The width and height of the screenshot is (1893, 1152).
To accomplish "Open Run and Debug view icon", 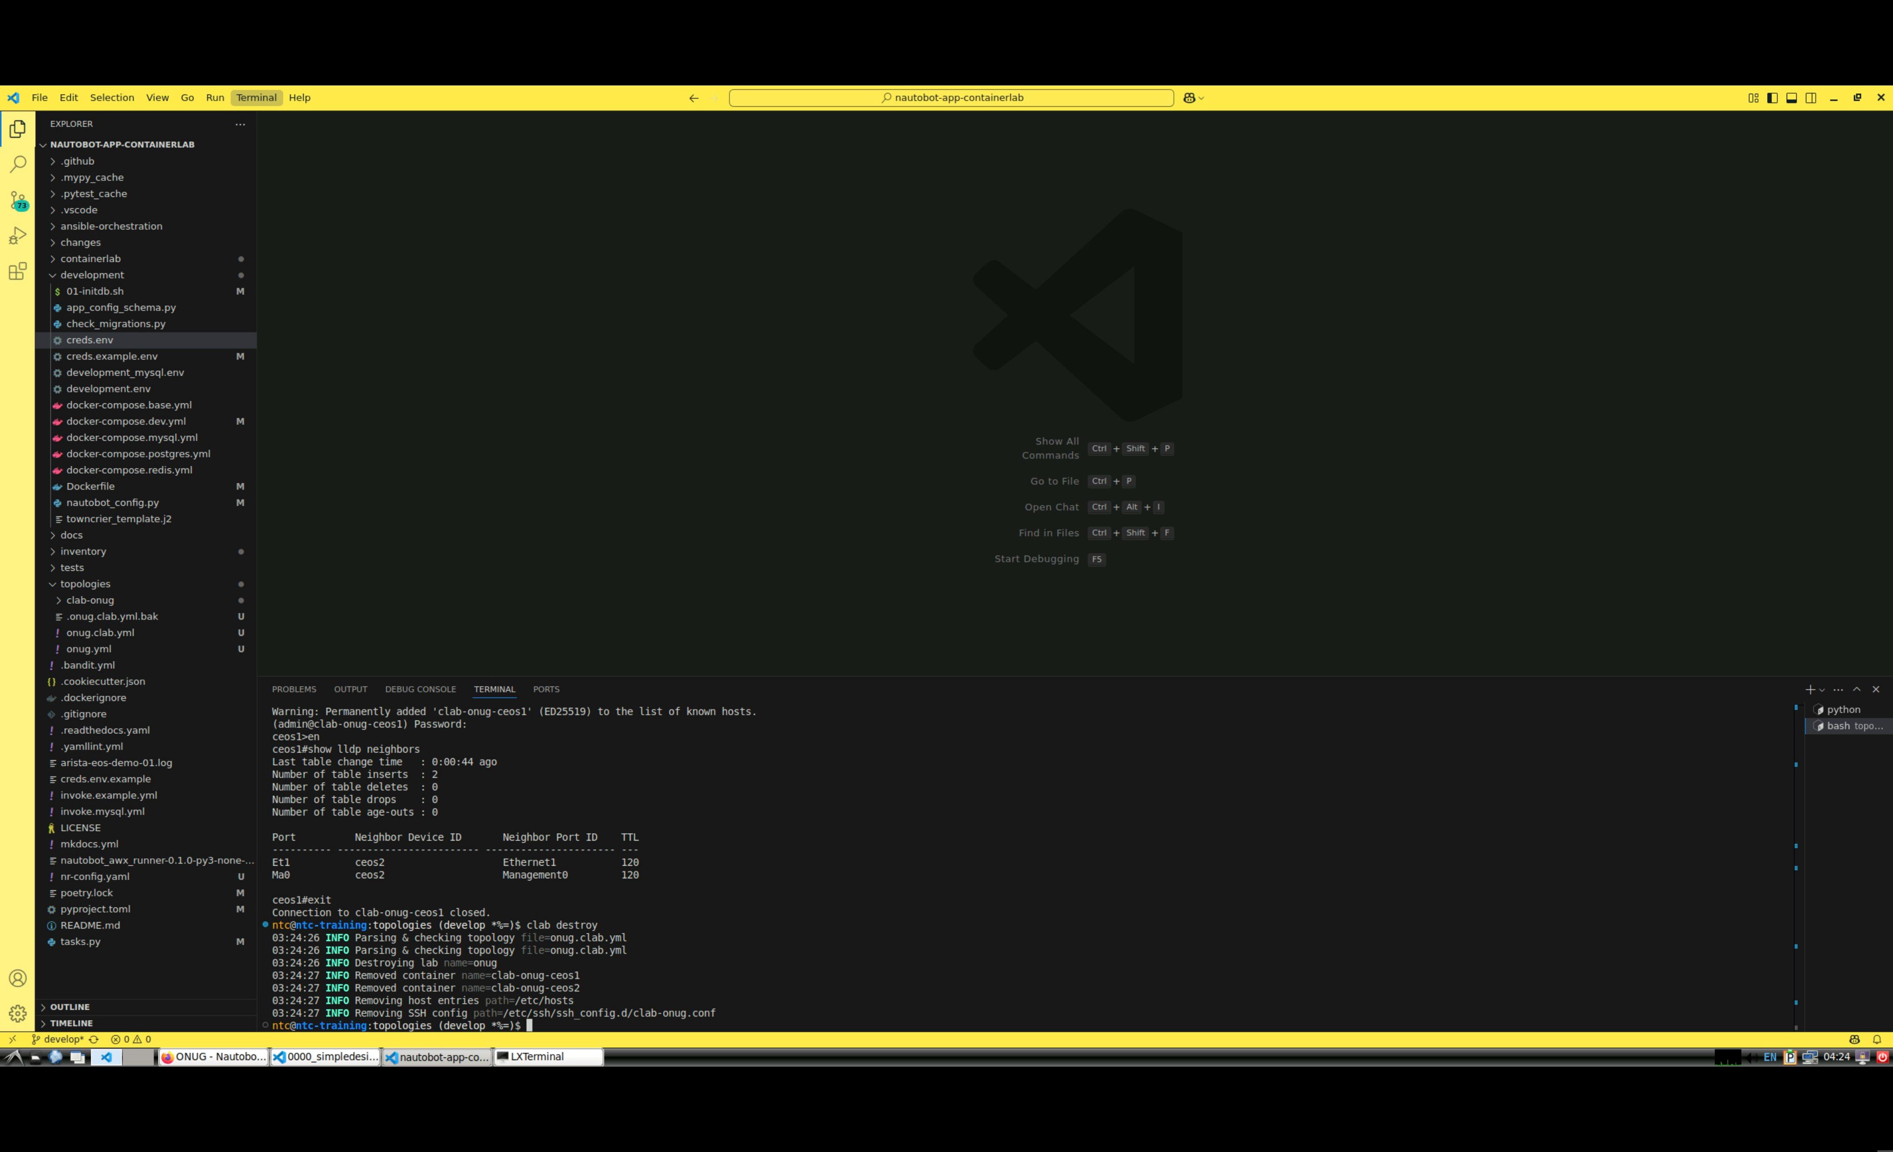I will click(18, 236).
